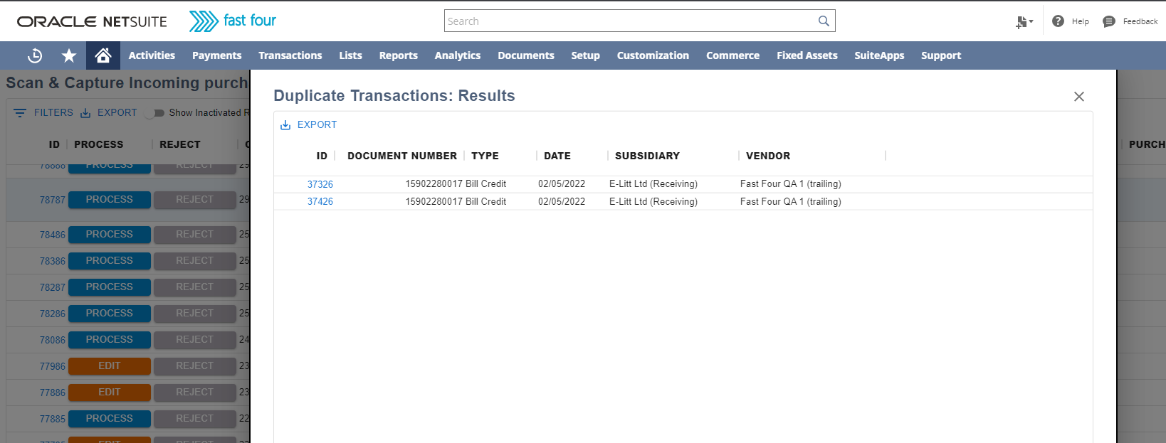The height and width of the screenshot is (443, 1166).
Task: Open the Recent Records clock icon
Action: (x=35, y=55)
